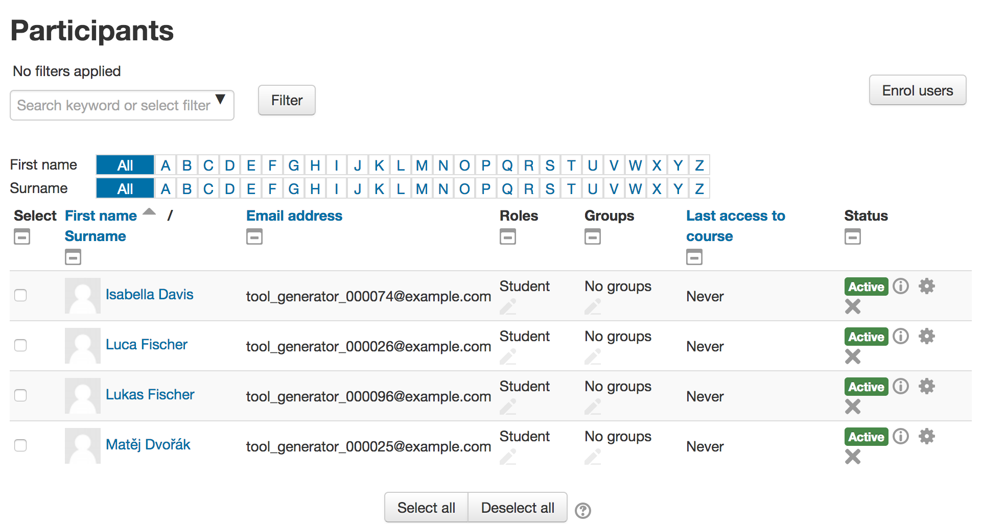
Task: Collapse the Email address column
Action: tap(254, 236)
